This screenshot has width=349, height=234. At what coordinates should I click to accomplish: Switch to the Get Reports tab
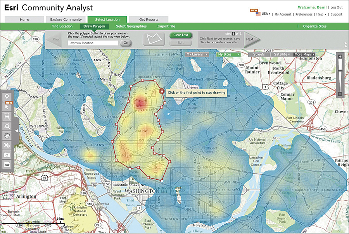[149, 19]
